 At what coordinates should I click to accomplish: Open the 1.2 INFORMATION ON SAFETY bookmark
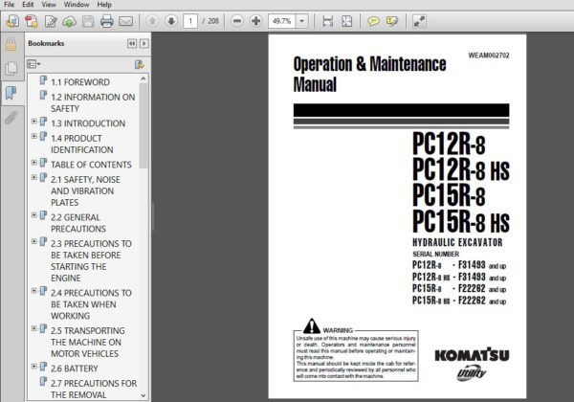click(93, 102)
